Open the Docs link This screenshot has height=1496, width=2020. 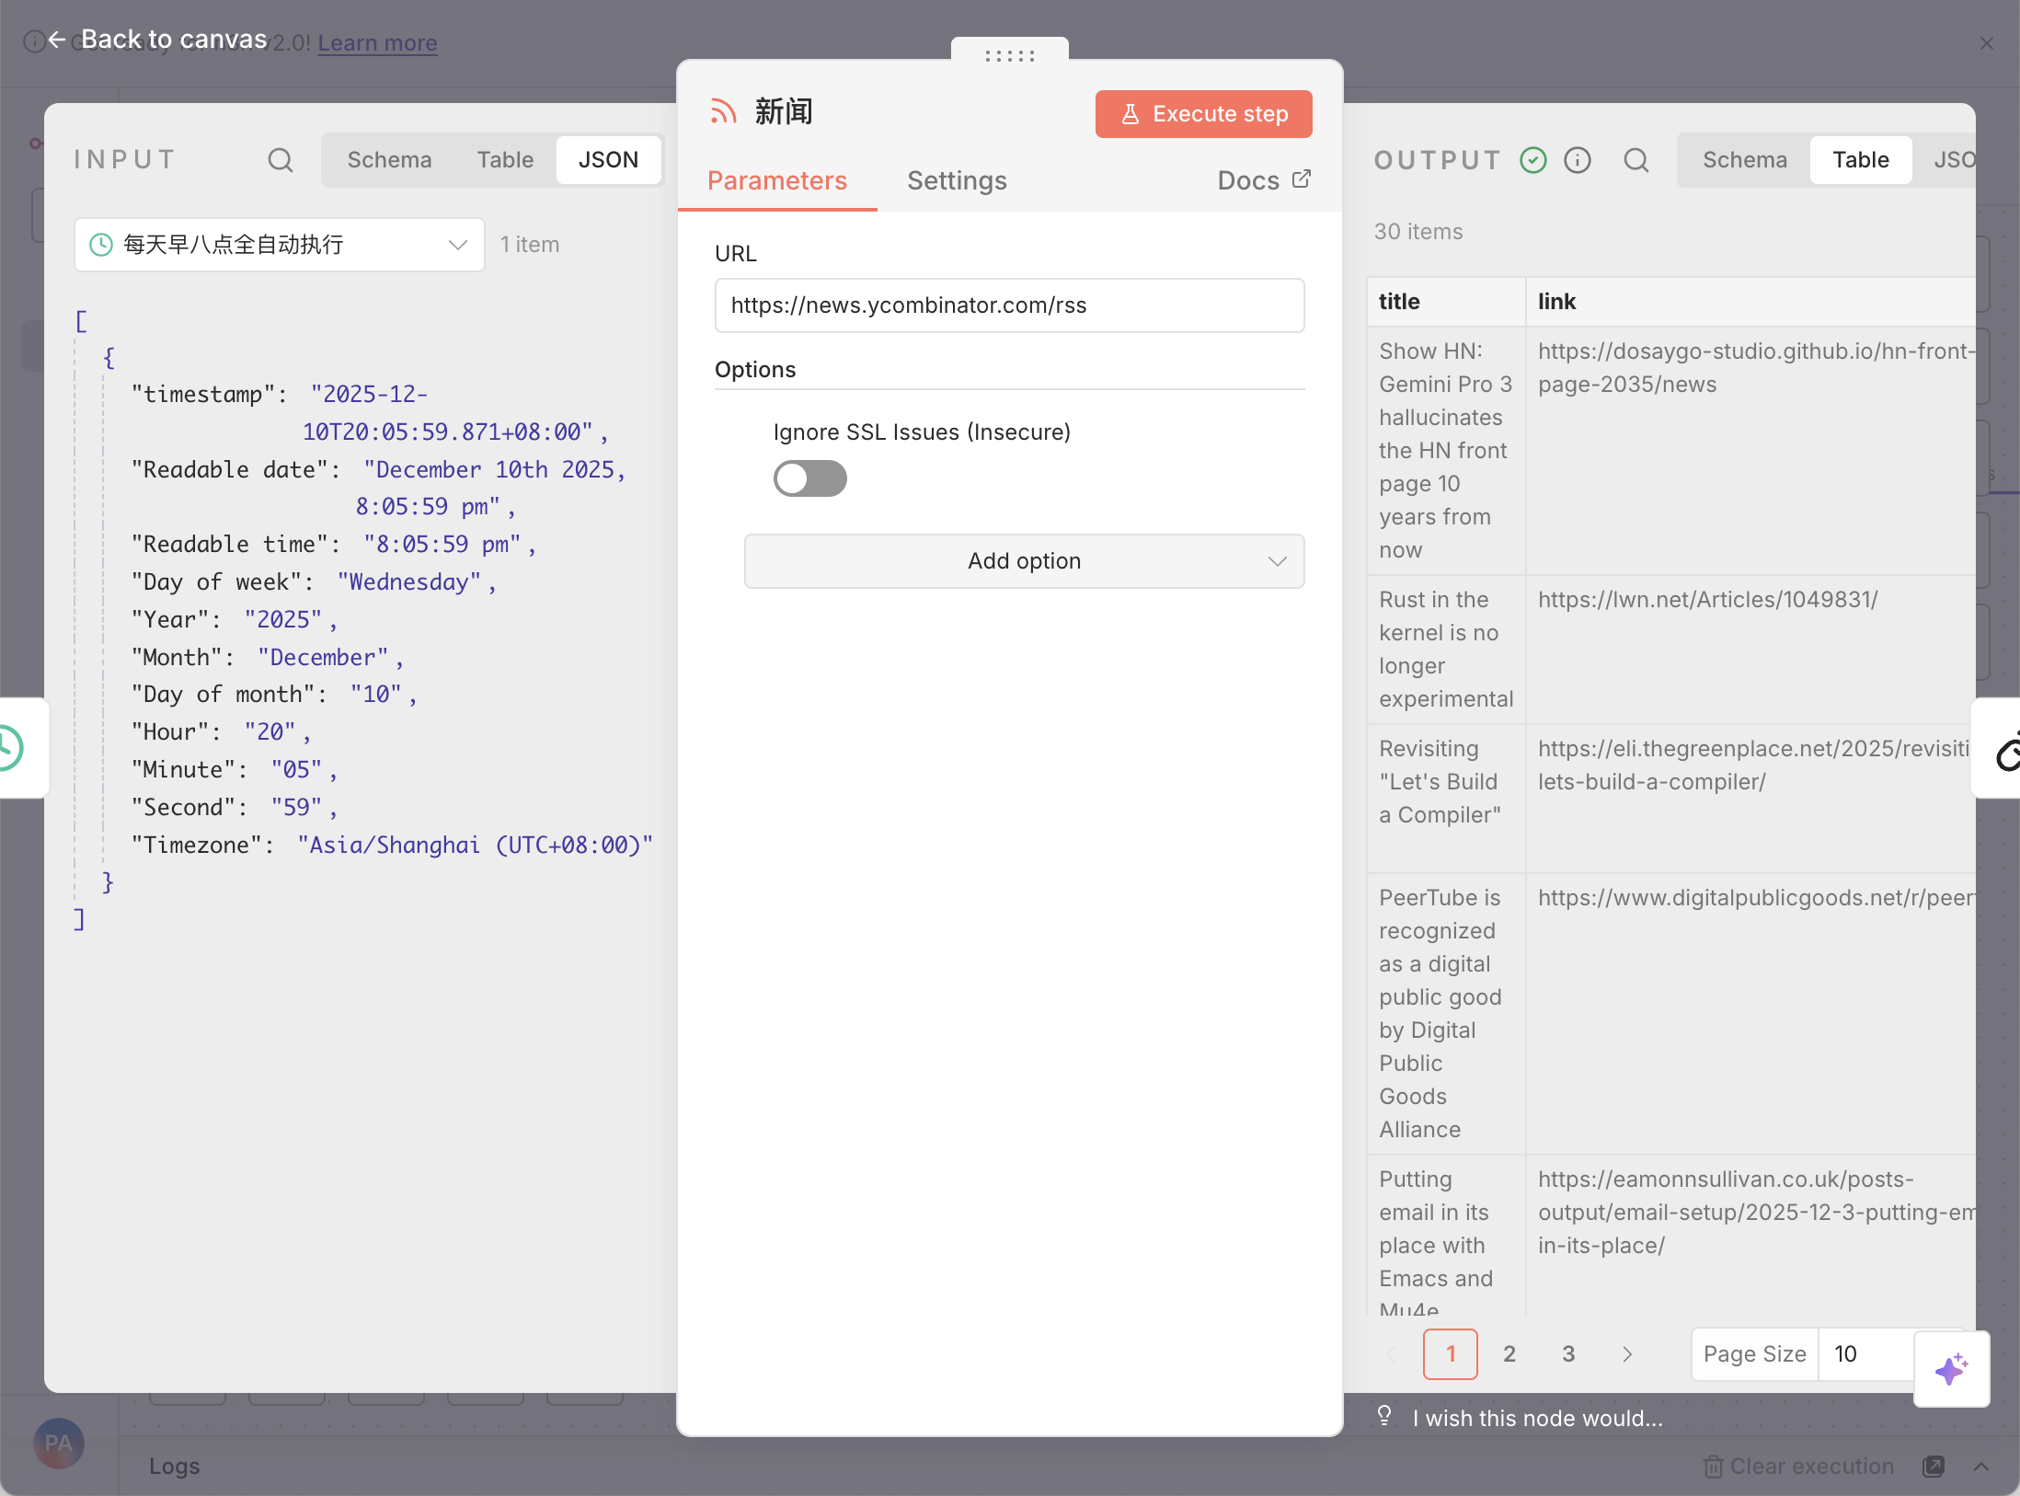coord(1263,180)
